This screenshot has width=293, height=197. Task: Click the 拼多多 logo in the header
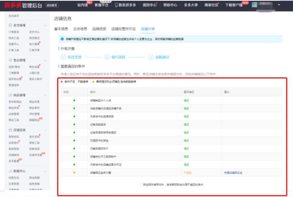(12, 5)
